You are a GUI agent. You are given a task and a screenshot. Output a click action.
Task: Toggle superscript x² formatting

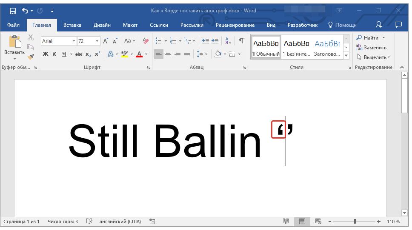(x=97, y=54)
